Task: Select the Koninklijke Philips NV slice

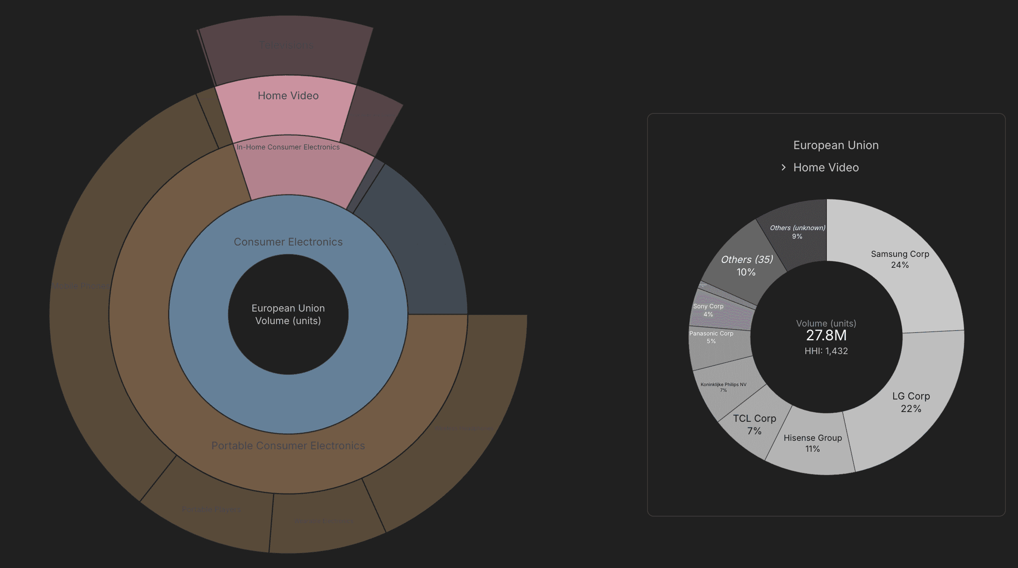Action: (x=723, y=388)
